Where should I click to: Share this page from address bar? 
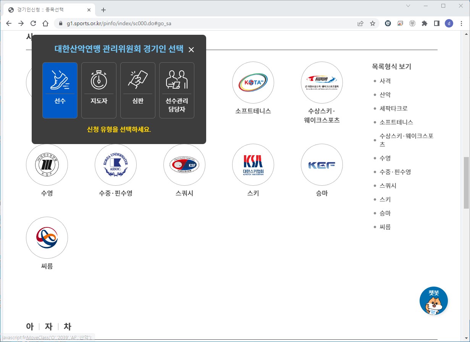coord(360,23)
